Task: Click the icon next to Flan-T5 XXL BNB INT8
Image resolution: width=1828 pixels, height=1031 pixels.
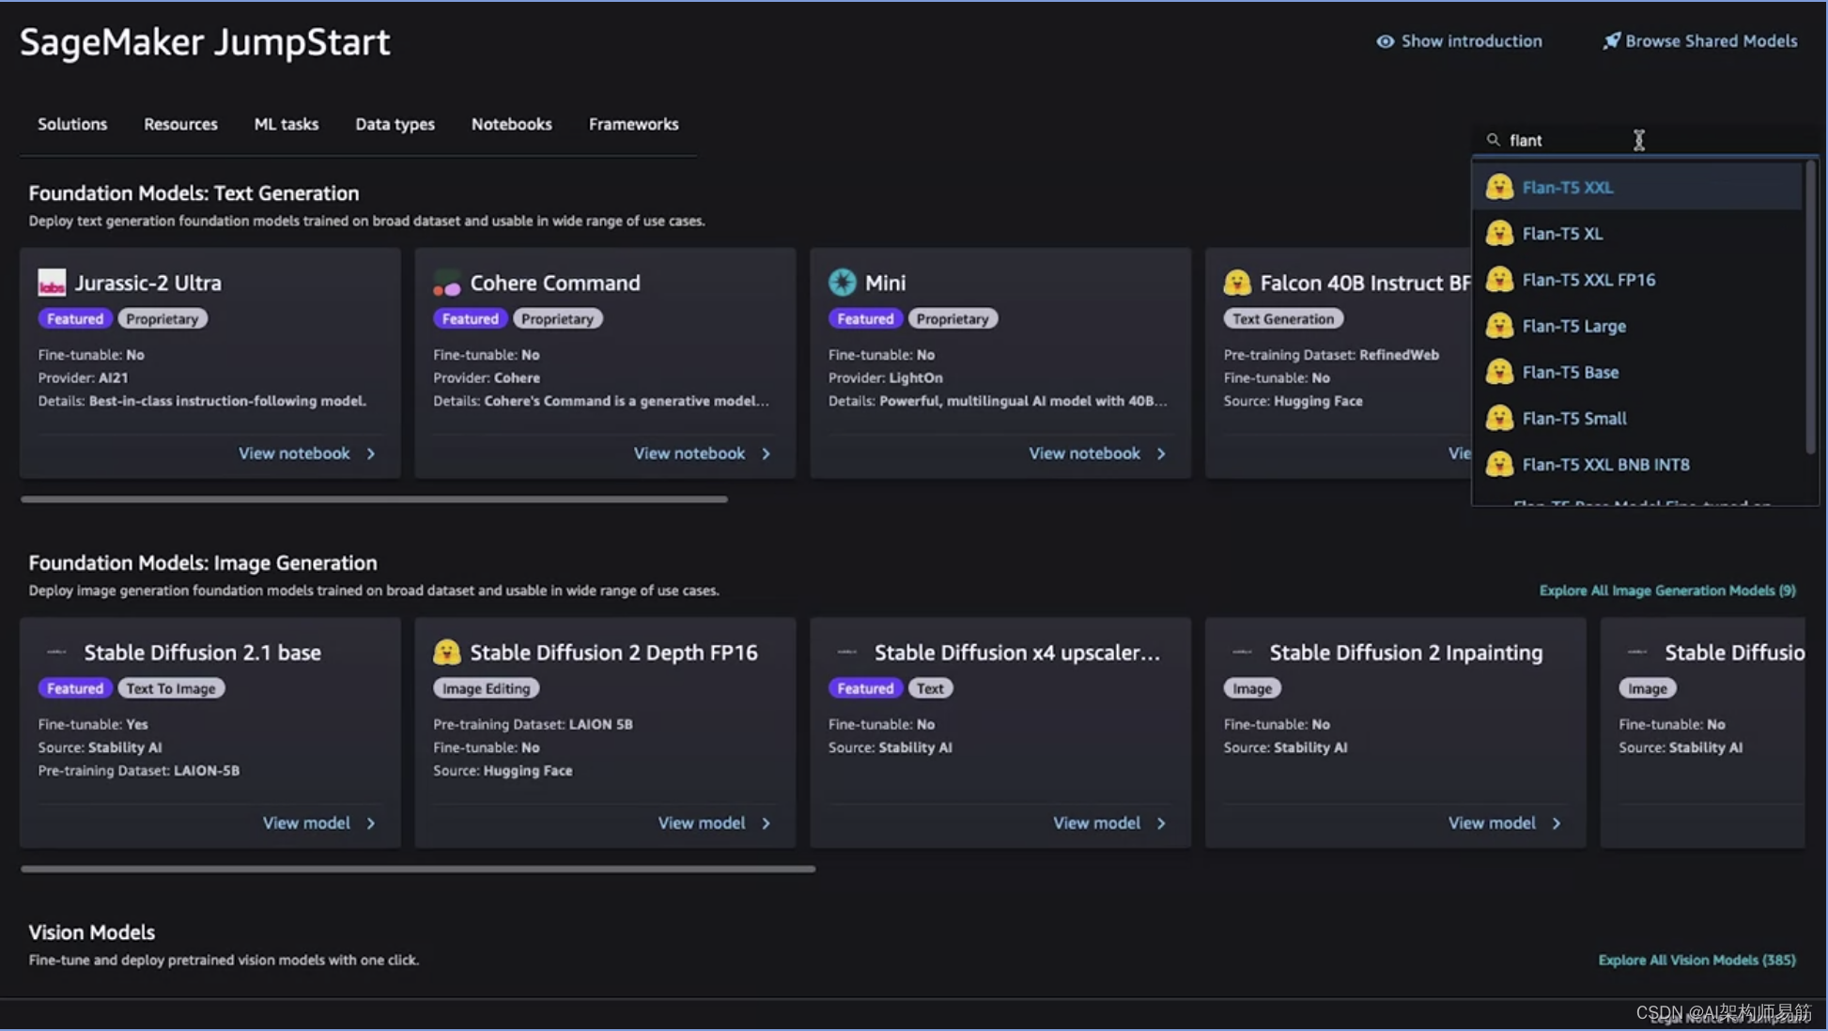Action: click(1499, 464)
